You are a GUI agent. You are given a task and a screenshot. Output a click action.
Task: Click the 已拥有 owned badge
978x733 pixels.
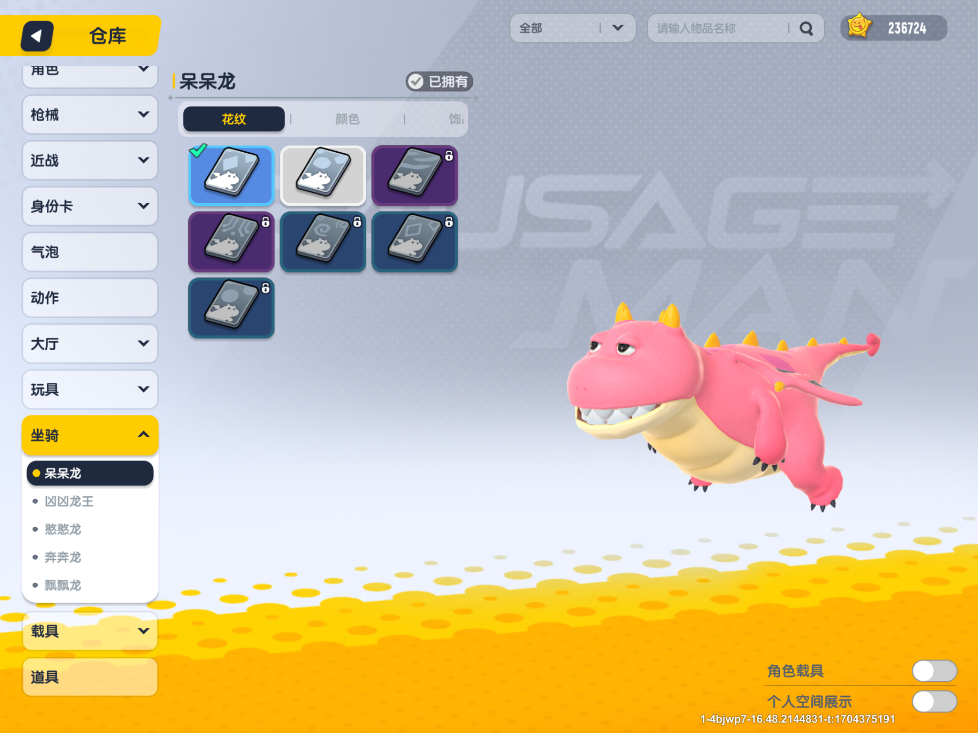click(x=439, y=82)
